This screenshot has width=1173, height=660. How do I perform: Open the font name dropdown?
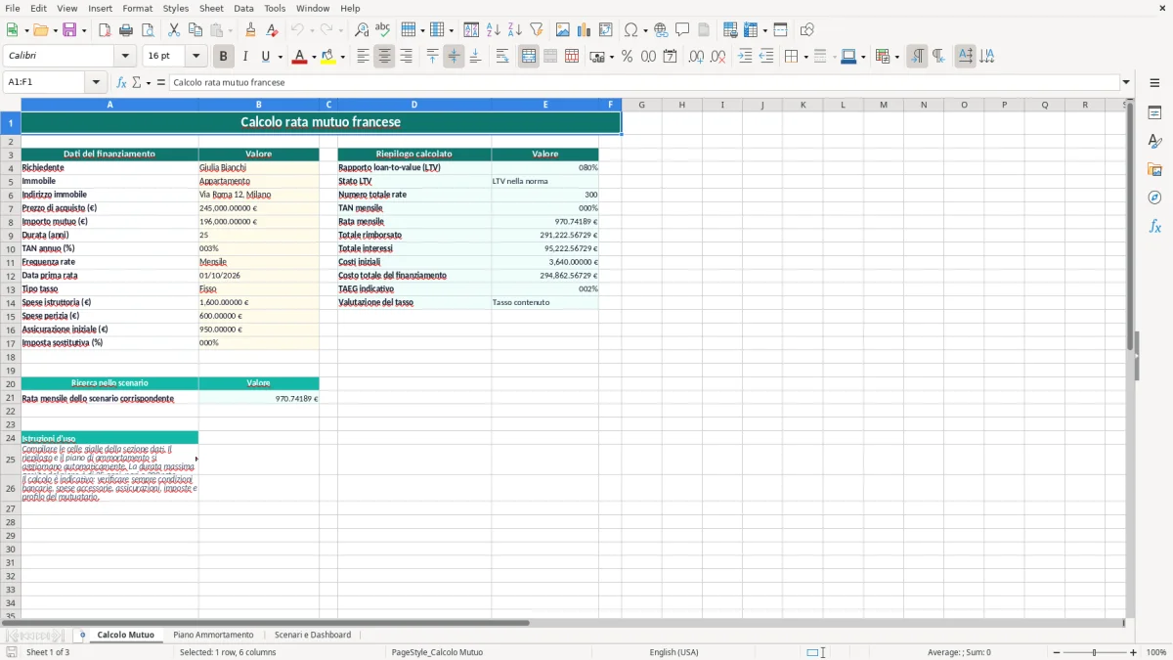click(127, 57)
